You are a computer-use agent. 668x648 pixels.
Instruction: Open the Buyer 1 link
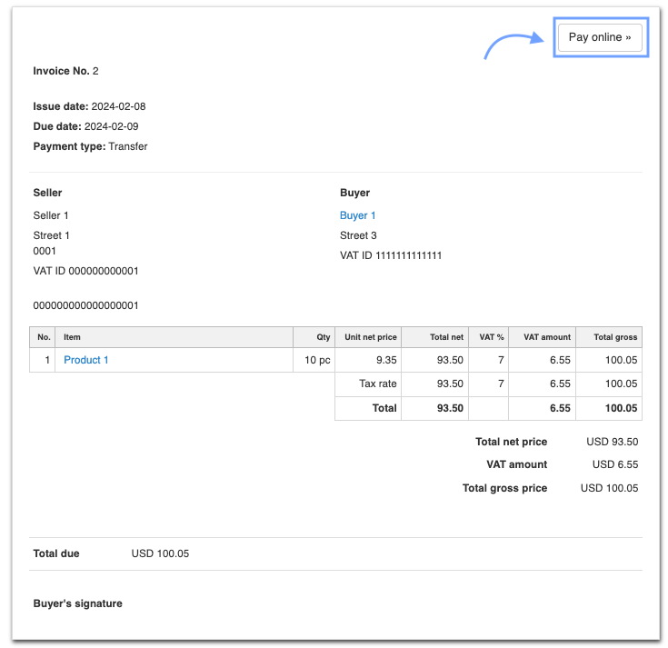[x=357, y=215]
